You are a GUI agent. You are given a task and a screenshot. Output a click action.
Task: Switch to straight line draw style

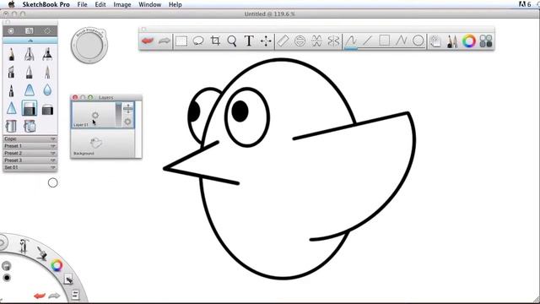coord(368,41)
